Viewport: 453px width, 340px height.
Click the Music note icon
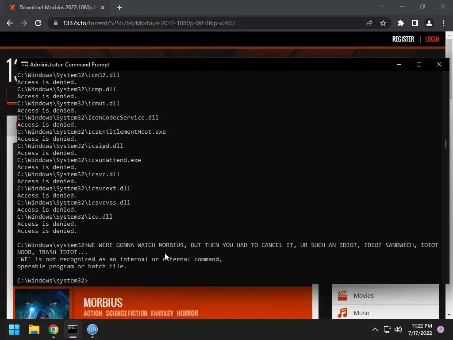[342, 313]
